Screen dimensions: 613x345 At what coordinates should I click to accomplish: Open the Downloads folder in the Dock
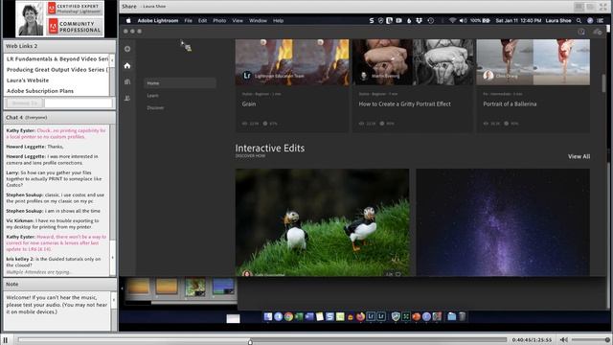click(x=451, y=316)
